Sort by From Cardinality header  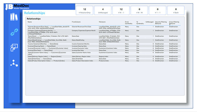point(129,23)
